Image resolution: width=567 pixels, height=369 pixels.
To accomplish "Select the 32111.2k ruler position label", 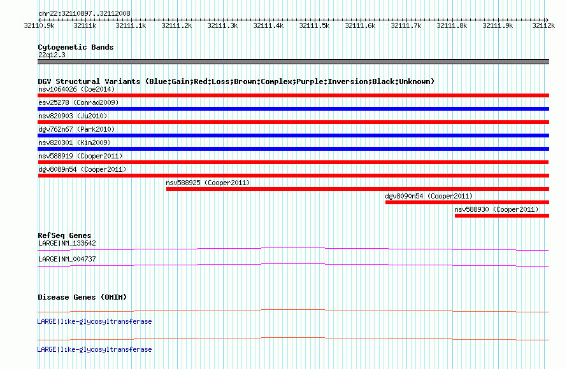I will 176,25.
